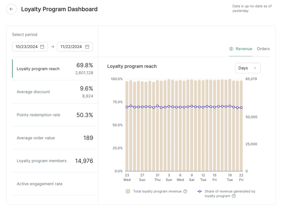
Task: Click the back arrow icon
Action: click(11, 9)
